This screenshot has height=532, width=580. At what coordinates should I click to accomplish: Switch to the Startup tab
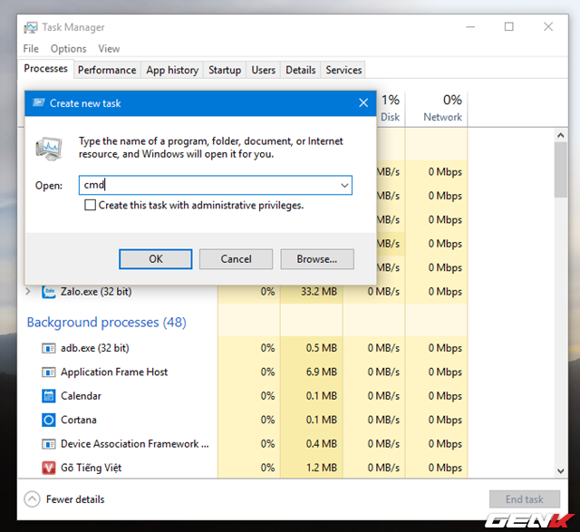click(x=225, y=70)
